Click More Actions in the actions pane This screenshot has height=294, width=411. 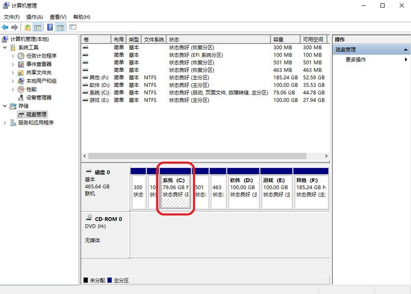tap(355, 59)
